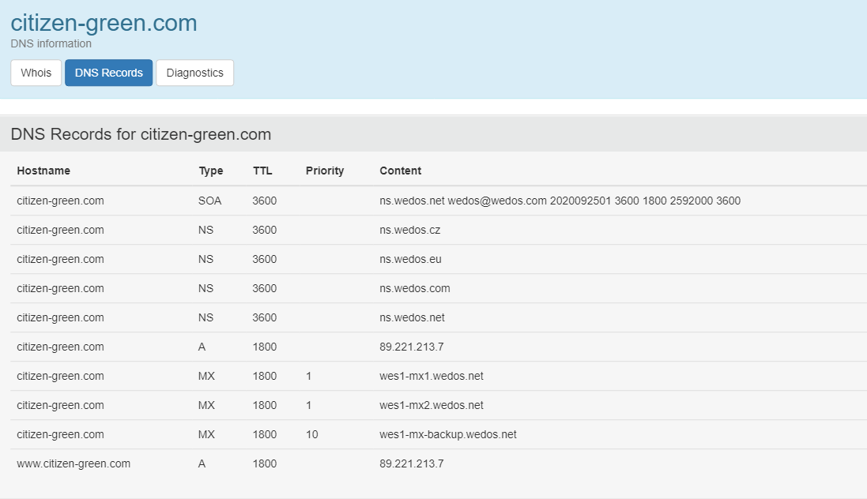
Task: Click the ns.wedos.com nameserver entry
Action: (x=415, y=288)
